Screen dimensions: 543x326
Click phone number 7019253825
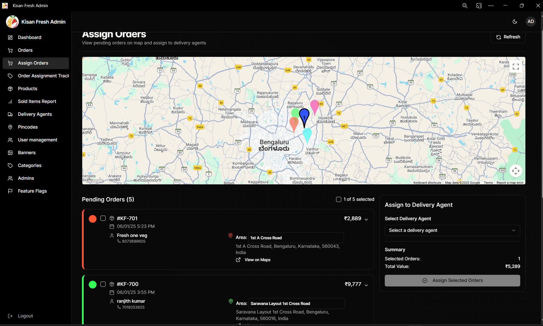pyautogui.click(x=133, y=307)
